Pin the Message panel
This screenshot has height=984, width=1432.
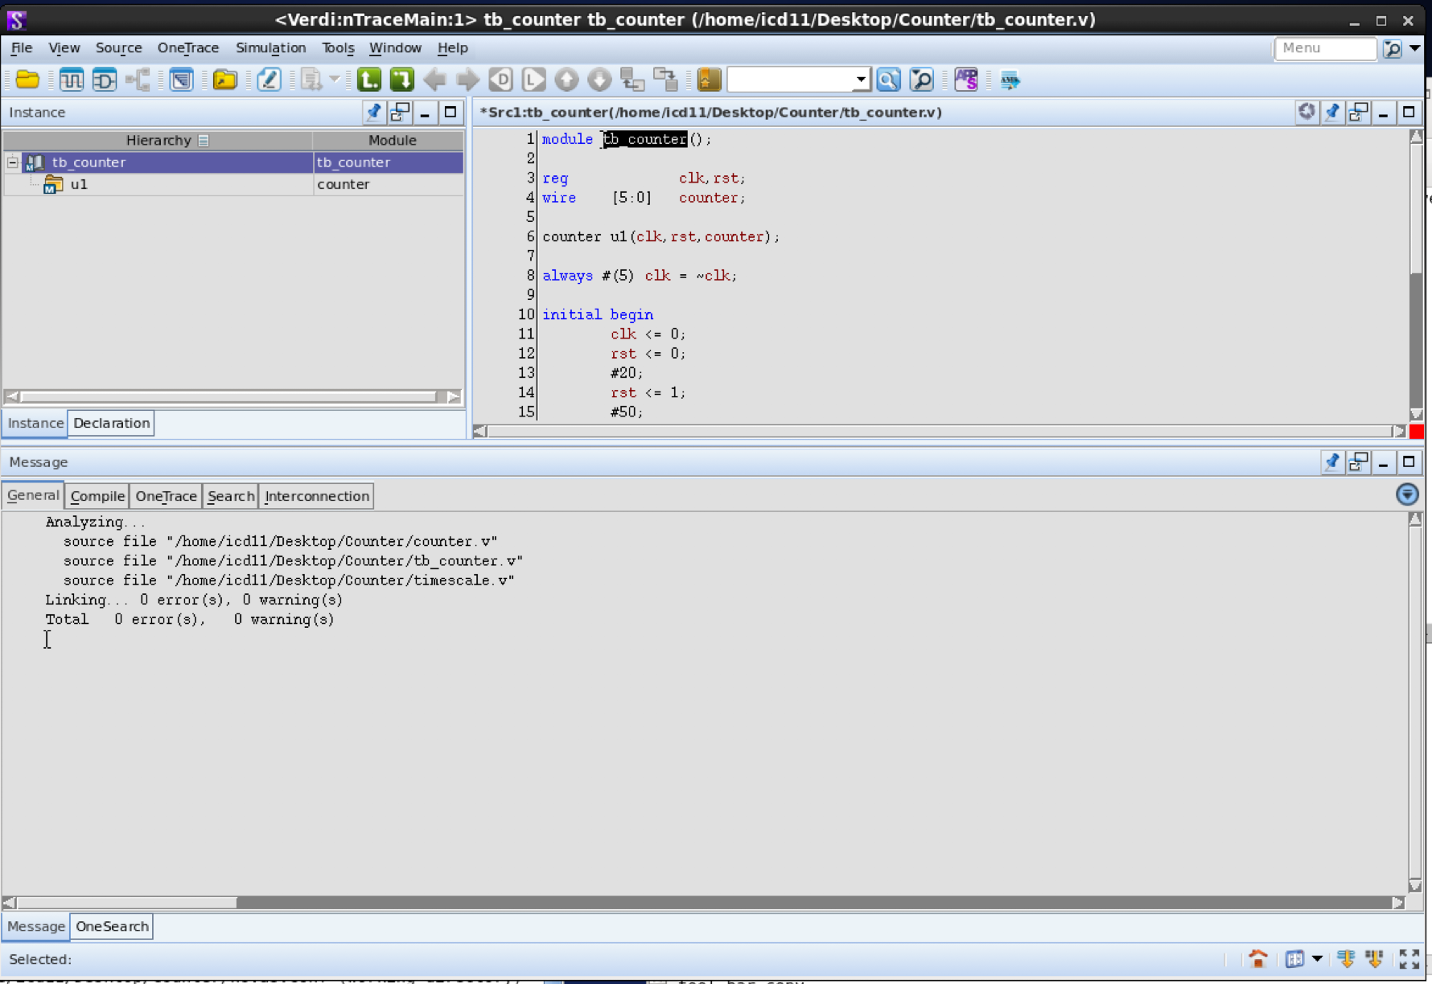(1332, 461)
